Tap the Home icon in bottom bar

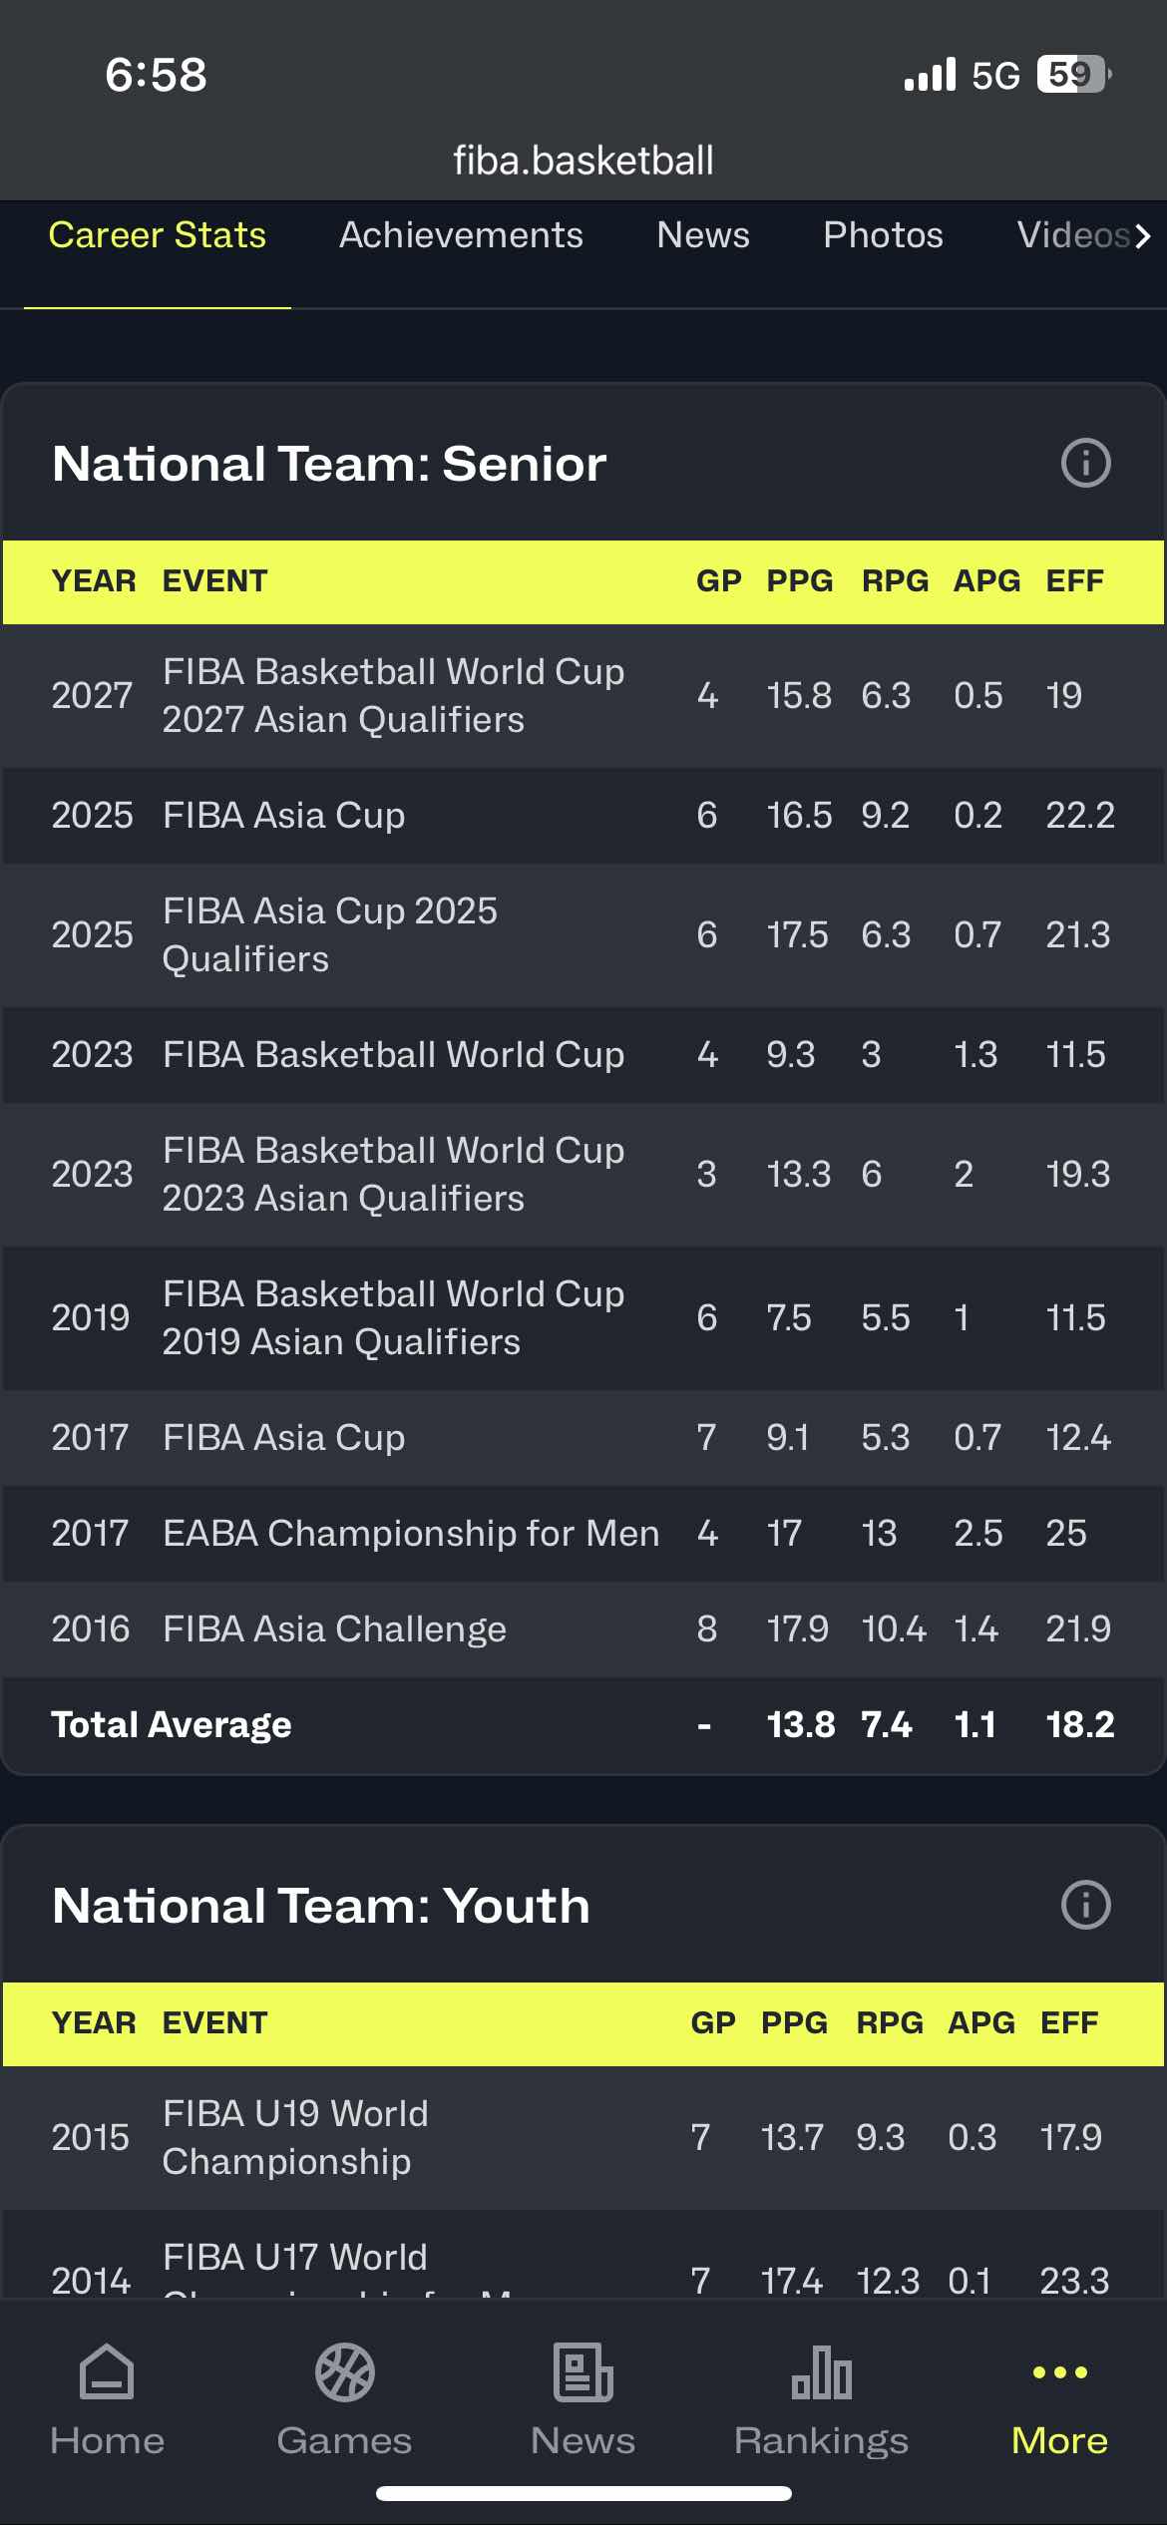[x=107, y=2371]
